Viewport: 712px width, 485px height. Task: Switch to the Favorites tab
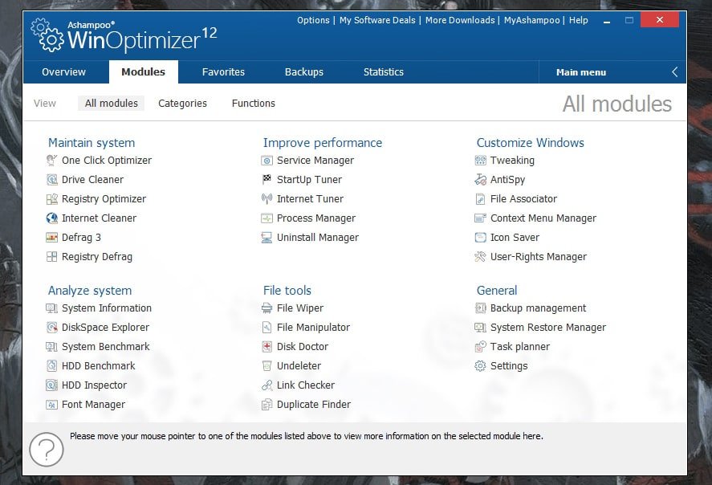pyautogui.click(x=223, y=72)
